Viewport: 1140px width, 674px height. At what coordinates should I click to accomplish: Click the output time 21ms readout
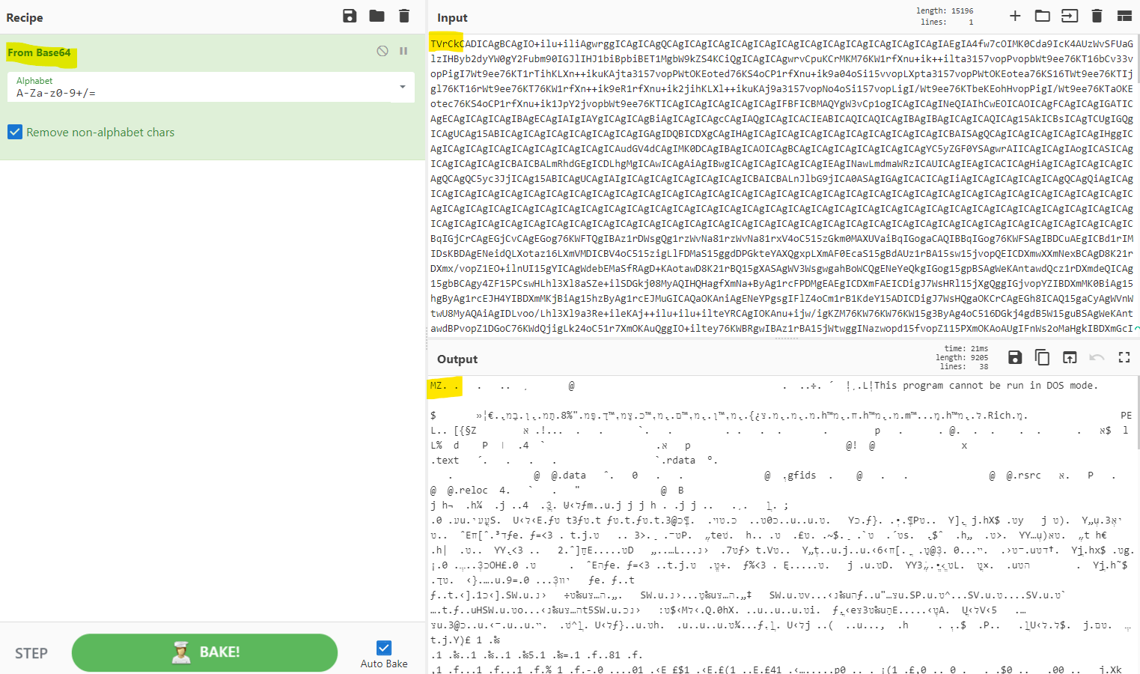pos(966,348)
